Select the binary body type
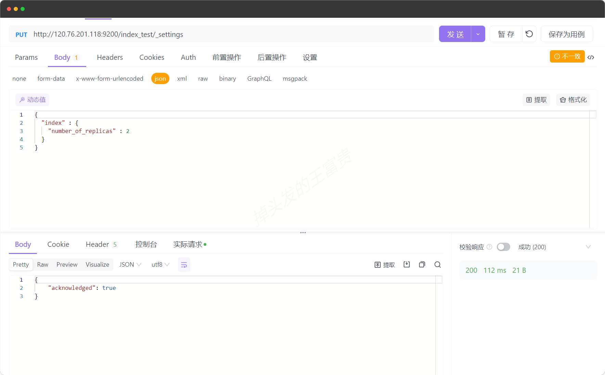Image resolution: width=605 pixels, height=375 pixels. [228, 79]
